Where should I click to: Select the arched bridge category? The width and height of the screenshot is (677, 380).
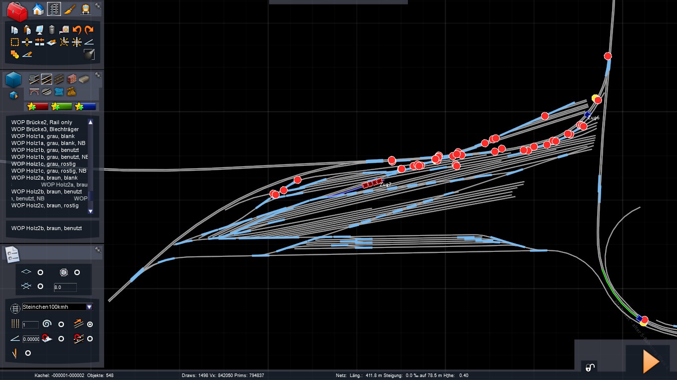coord(34,92)
